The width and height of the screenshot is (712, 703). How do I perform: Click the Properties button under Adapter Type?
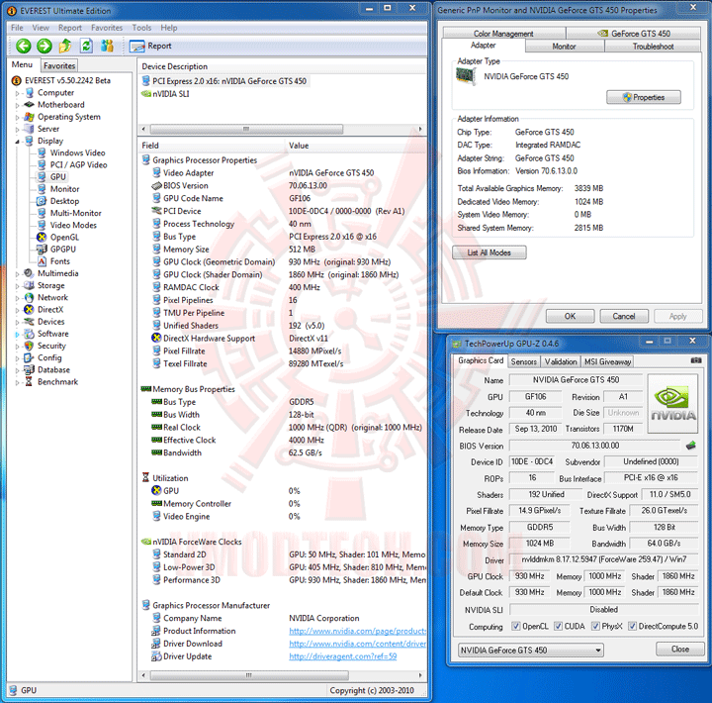click(x=644, y=97)
